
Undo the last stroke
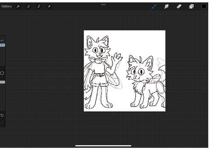coord(2,115)
